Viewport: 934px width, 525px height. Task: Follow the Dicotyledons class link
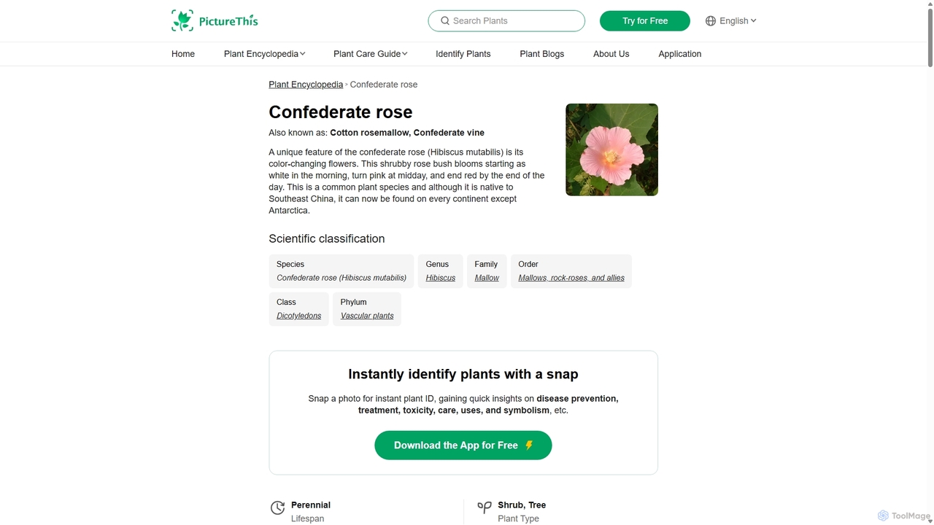pyautogui.click(x=299, y=316)
